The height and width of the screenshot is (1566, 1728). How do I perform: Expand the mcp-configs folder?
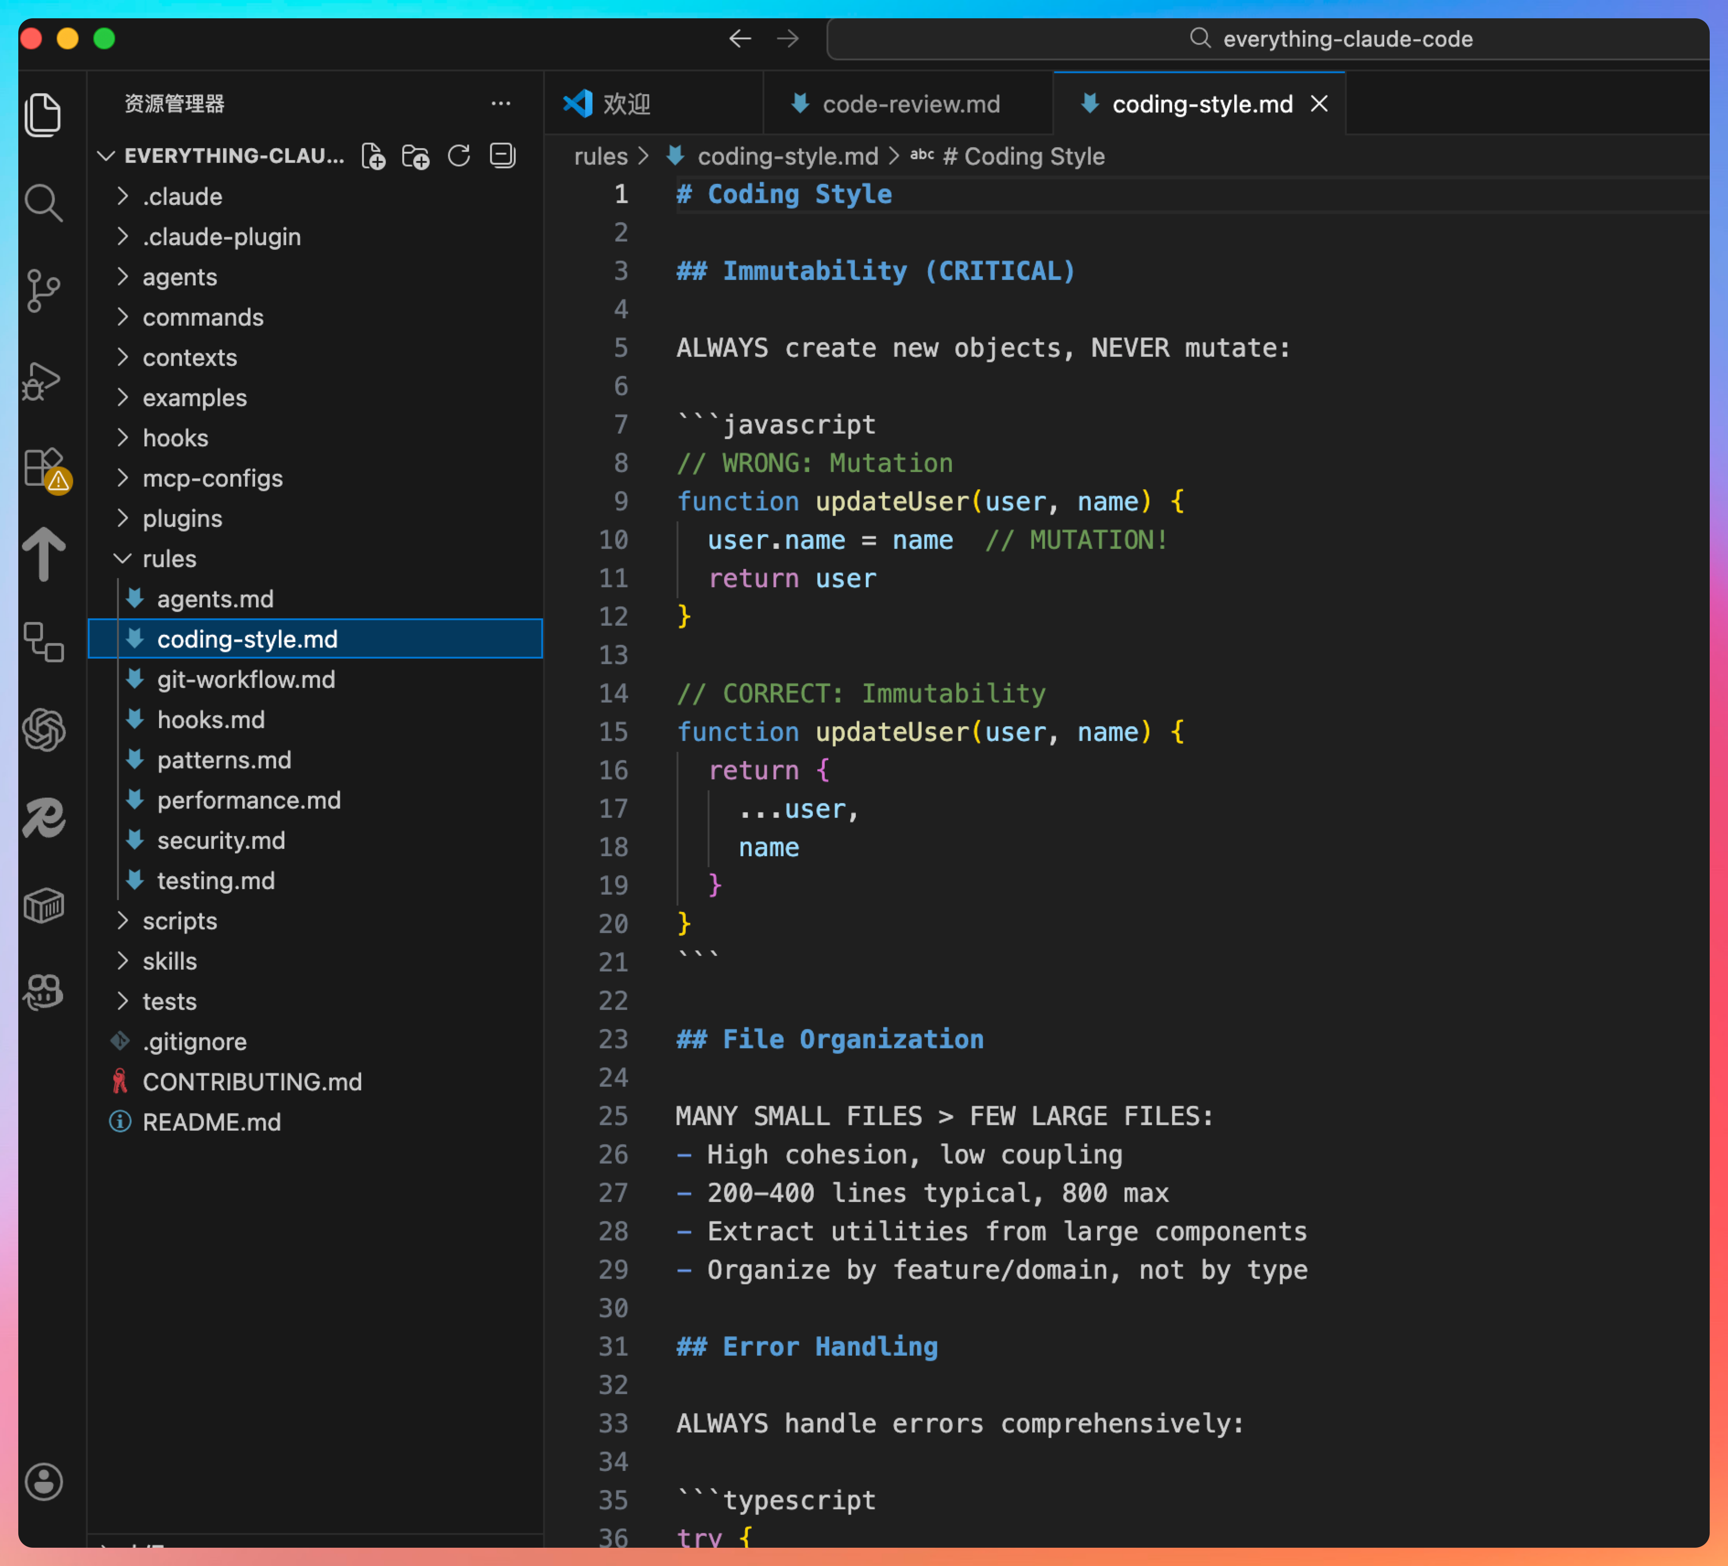click(212, 478)
